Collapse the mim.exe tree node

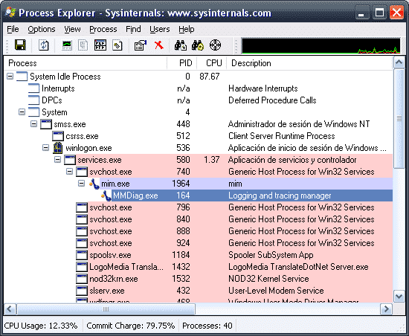[81, 184]
